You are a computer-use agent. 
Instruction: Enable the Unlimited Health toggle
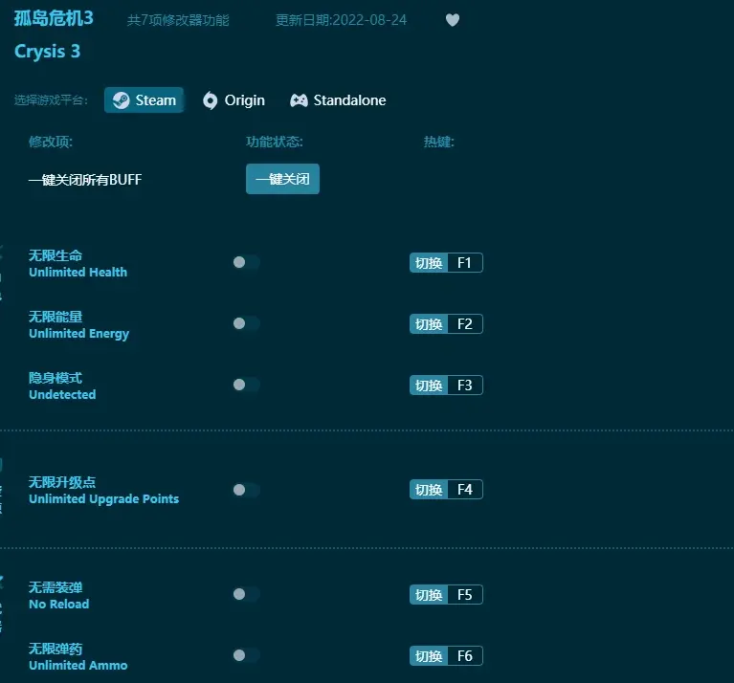click(245, 263)
